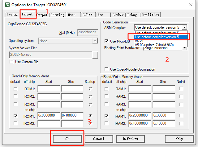Expand the ARM Compiler dropdown arrow
Image resolution: width=198 pixels, height=147 pixels.
click(x=185, y=27)
